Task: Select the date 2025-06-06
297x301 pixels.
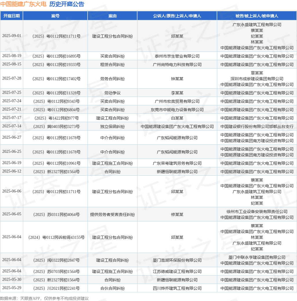Action: (12, 191)
